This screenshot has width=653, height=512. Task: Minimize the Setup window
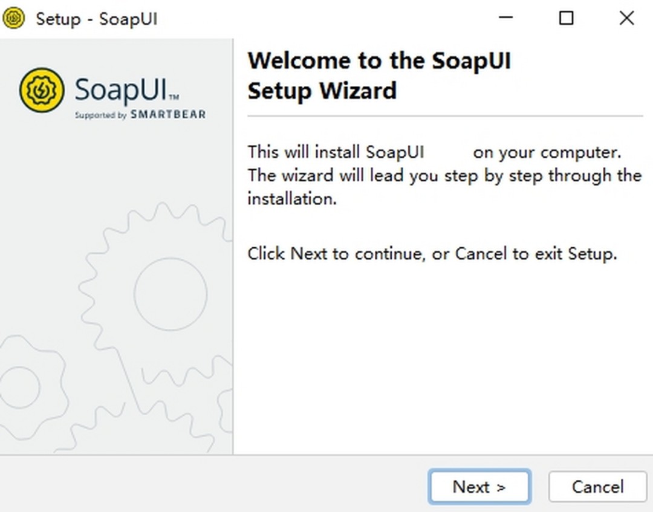(505, 18)
